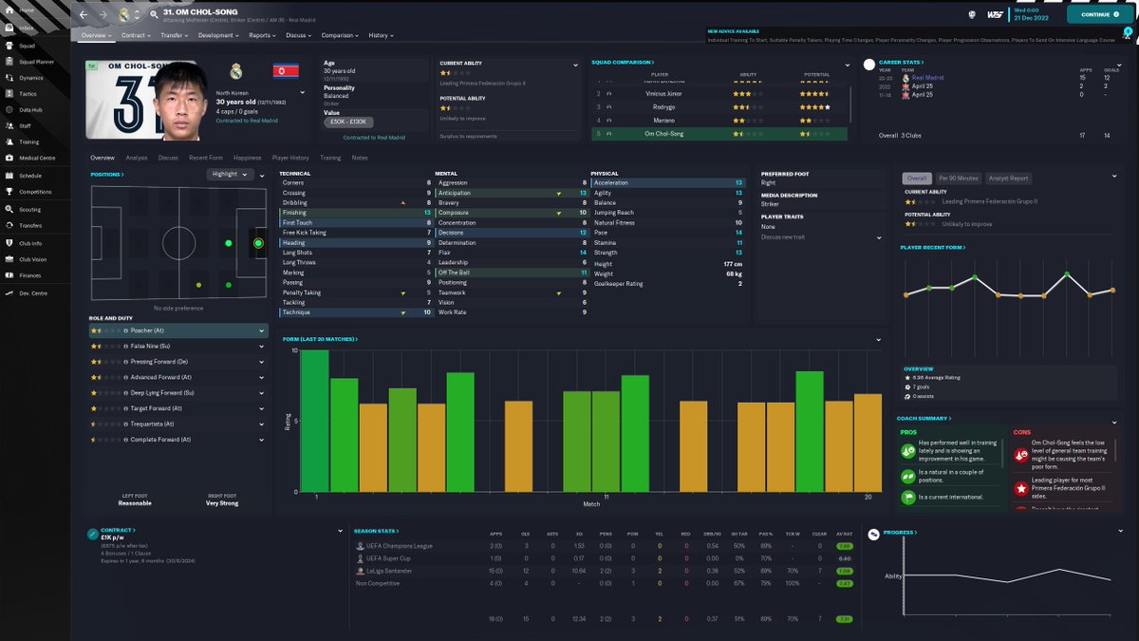1139x641 pixels.
Task: Open the Development menu
Action: (x=219, y=35)
